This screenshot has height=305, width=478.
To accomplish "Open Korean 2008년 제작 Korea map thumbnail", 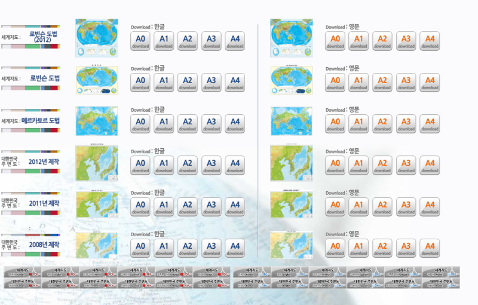I will coord(97,245).
